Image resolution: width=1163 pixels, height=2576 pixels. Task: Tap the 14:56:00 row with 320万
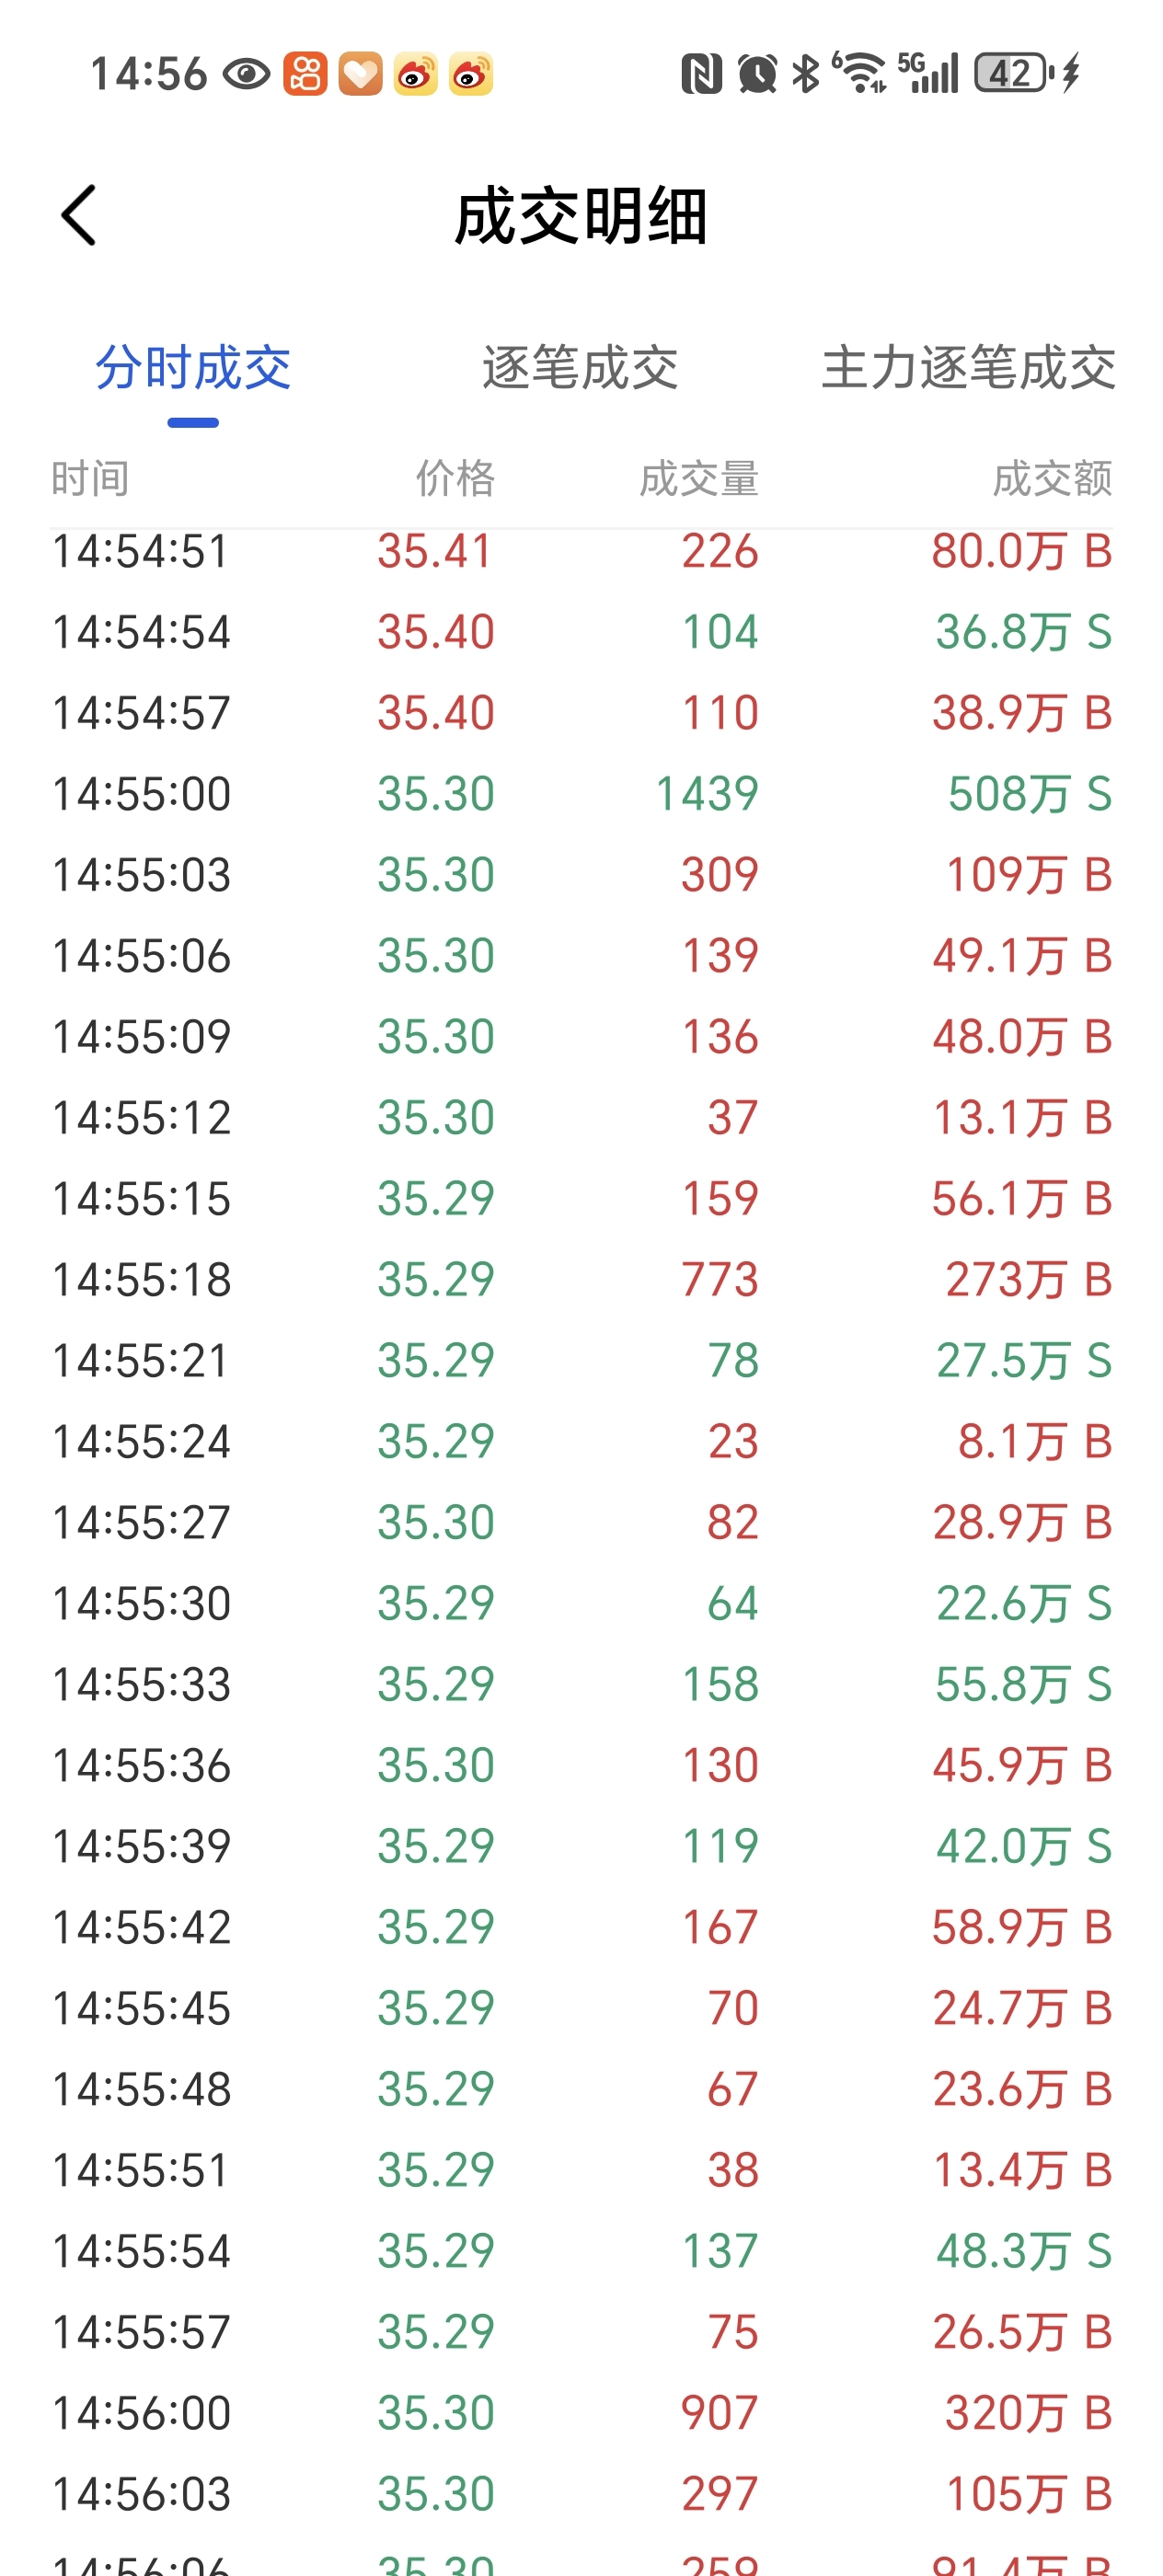581,2413
